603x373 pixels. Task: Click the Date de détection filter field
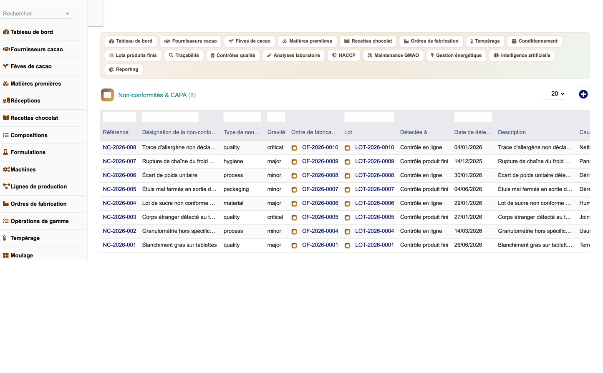coord(473,117)
